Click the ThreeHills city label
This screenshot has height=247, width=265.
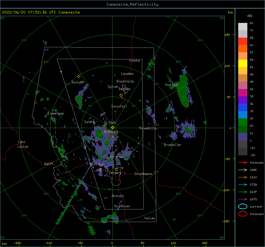pos(148,128)
